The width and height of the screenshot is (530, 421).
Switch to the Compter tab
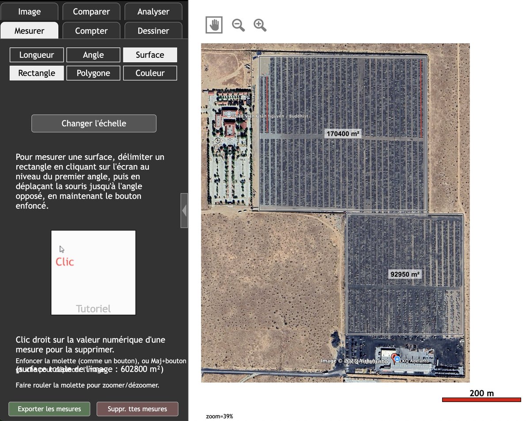pos(91,31)
